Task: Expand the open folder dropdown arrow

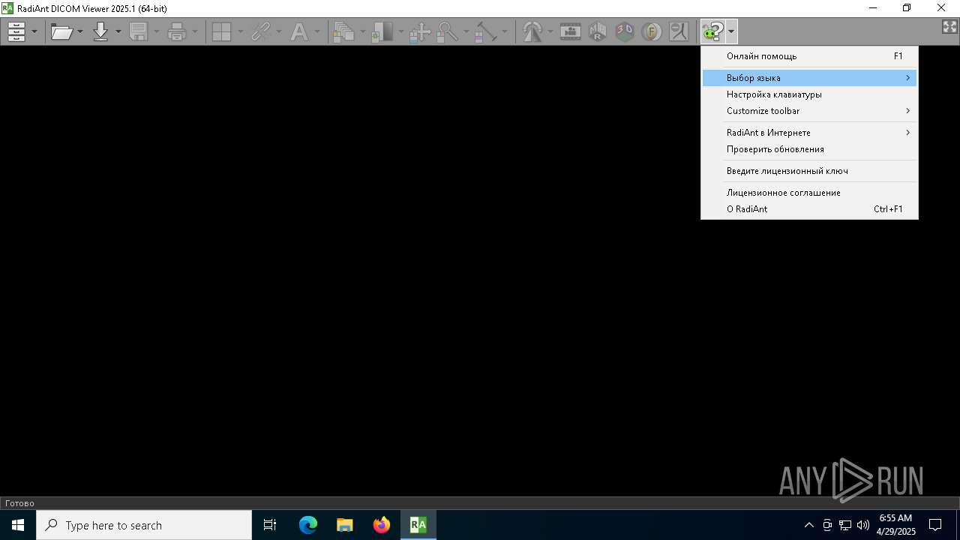Action: click(x=80, y=31)
